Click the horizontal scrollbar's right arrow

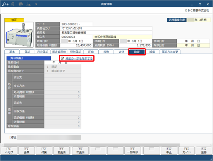point(211,145)
